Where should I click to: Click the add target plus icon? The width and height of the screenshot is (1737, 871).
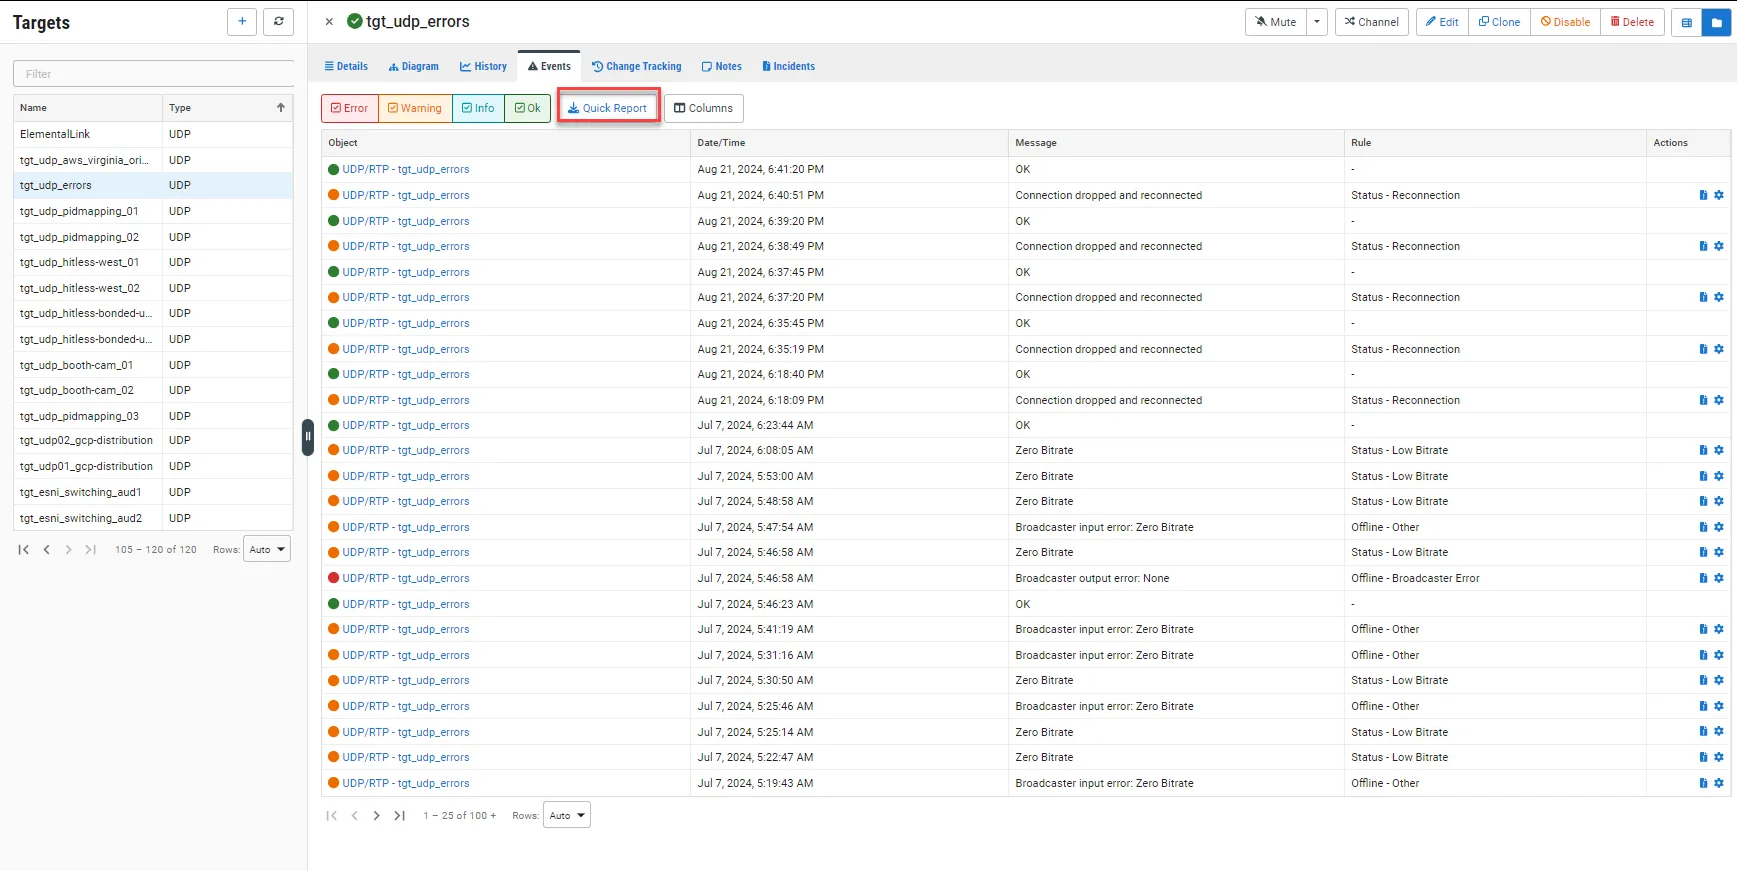point(242,22)
